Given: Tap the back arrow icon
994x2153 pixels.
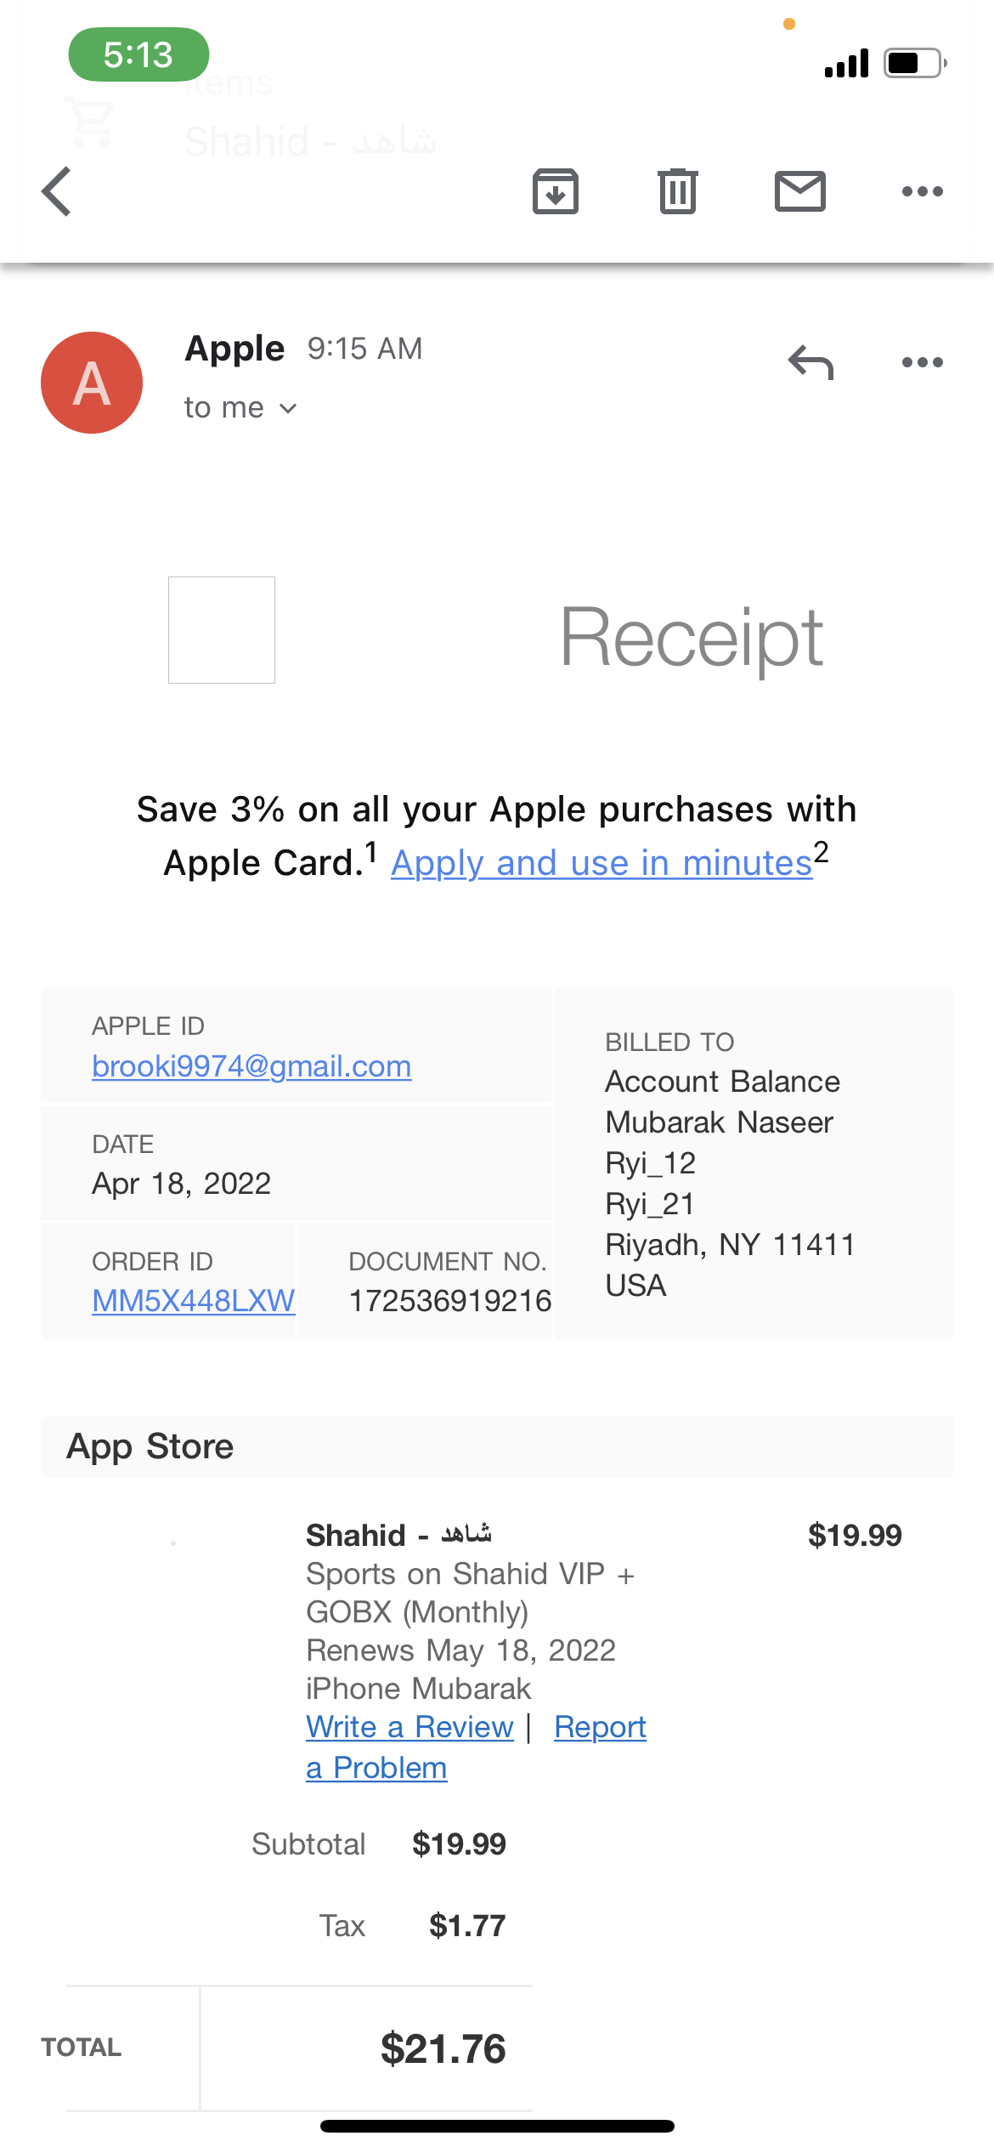Looking at the screenshot, I should point(57,191).
